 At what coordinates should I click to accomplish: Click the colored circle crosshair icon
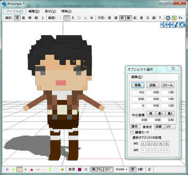coord(168,18)
